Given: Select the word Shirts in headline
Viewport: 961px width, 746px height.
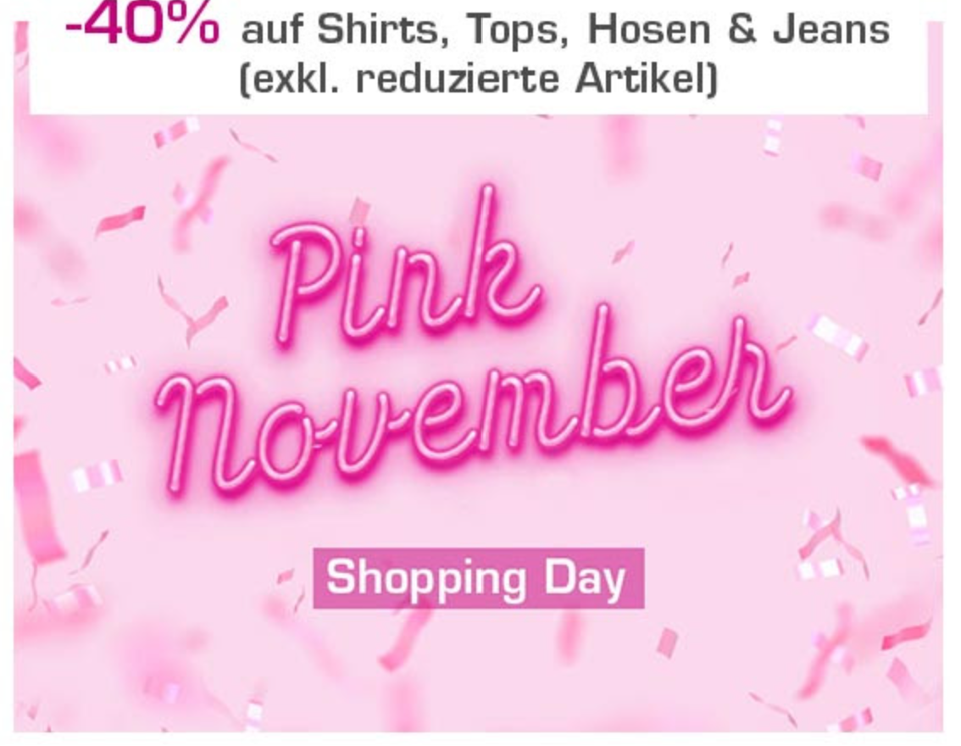Looking at the screenshot, I should (384, 30).
